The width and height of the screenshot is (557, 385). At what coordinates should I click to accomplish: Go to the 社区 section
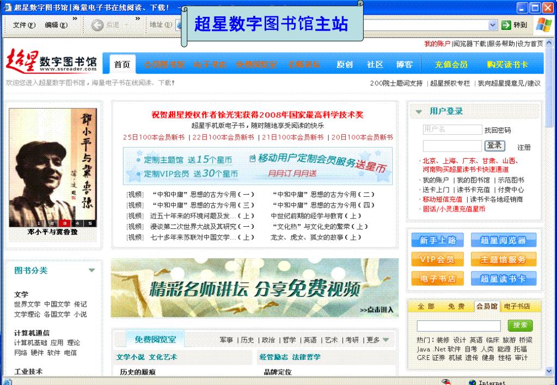[375, 64]
